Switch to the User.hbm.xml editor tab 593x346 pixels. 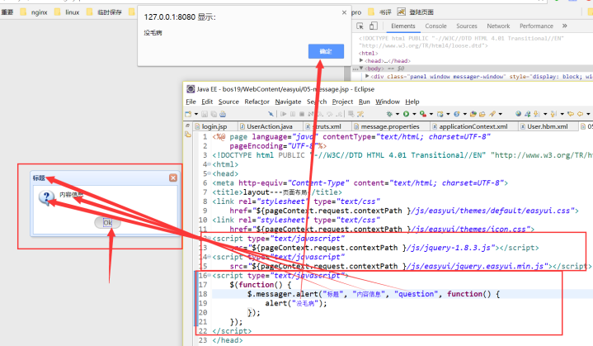tap(548, 126)
